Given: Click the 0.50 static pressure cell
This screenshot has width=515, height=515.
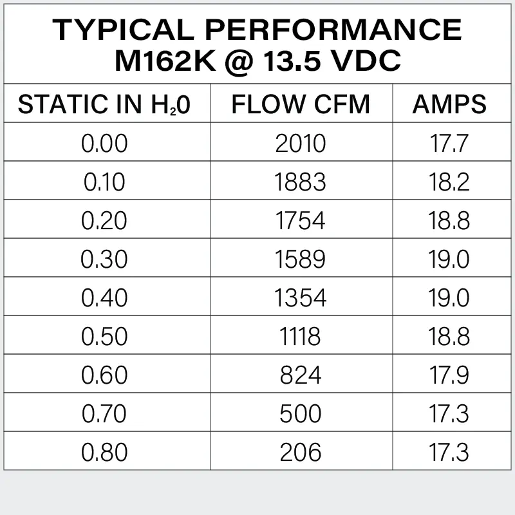Looking at the screenshot, I should point(104,336).
